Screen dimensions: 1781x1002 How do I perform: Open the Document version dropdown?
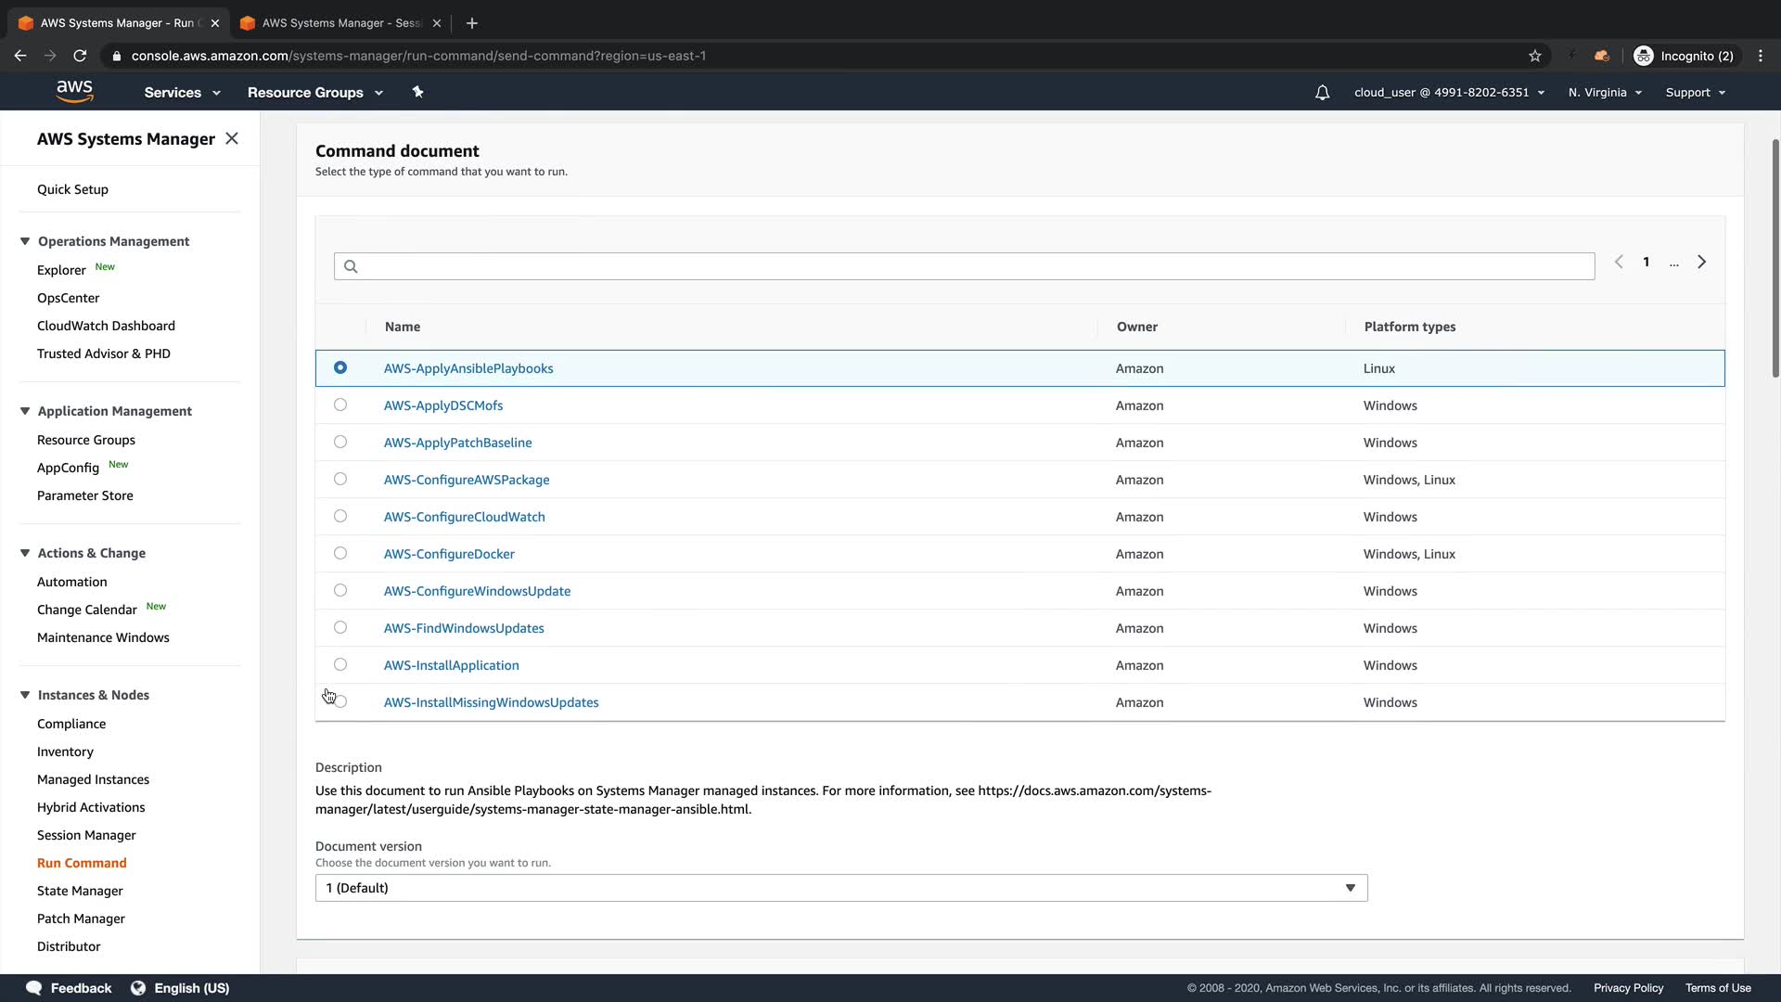(840, 888)
